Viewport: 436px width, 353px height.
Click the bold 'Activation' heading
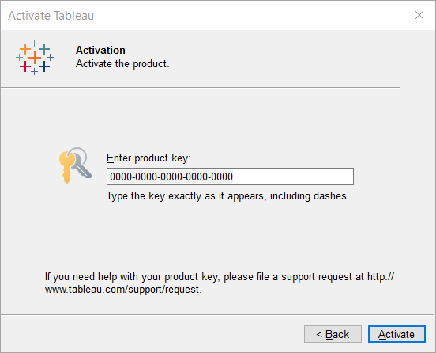click(100, 50)
